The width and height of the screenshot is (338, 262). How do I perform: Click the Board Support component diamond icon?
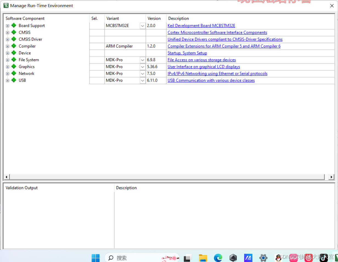tap(14, 25)
